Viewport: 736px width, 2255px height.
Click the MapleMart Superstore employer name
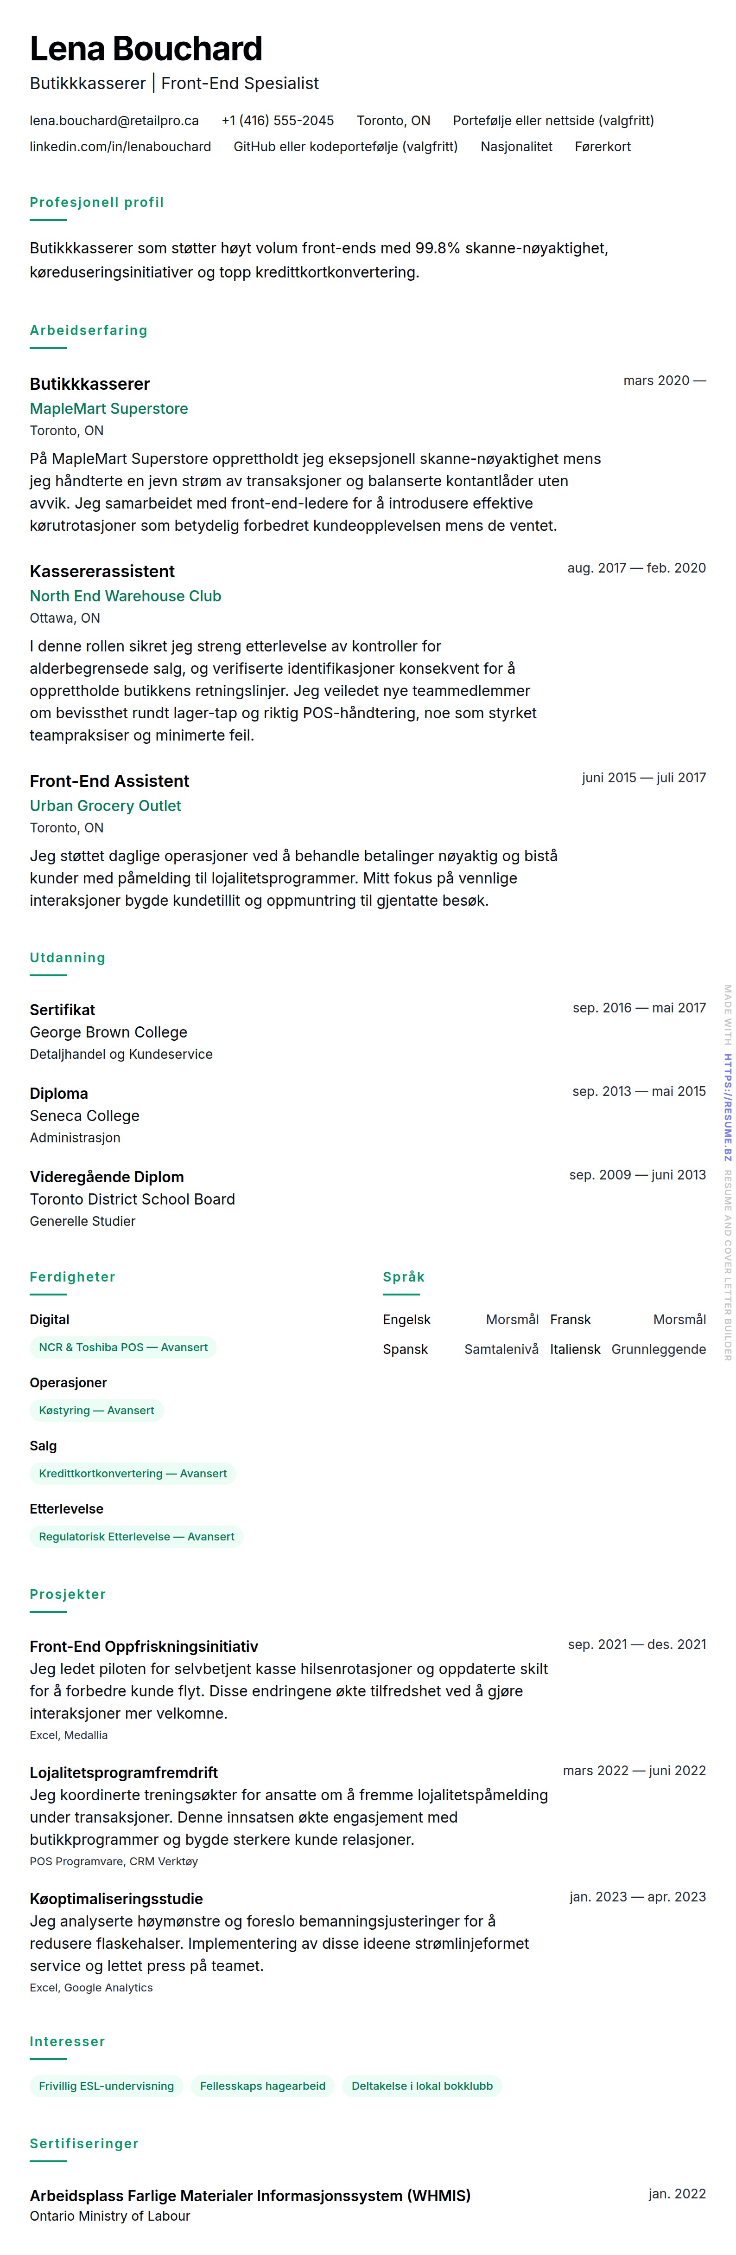(x=108, y=409)
